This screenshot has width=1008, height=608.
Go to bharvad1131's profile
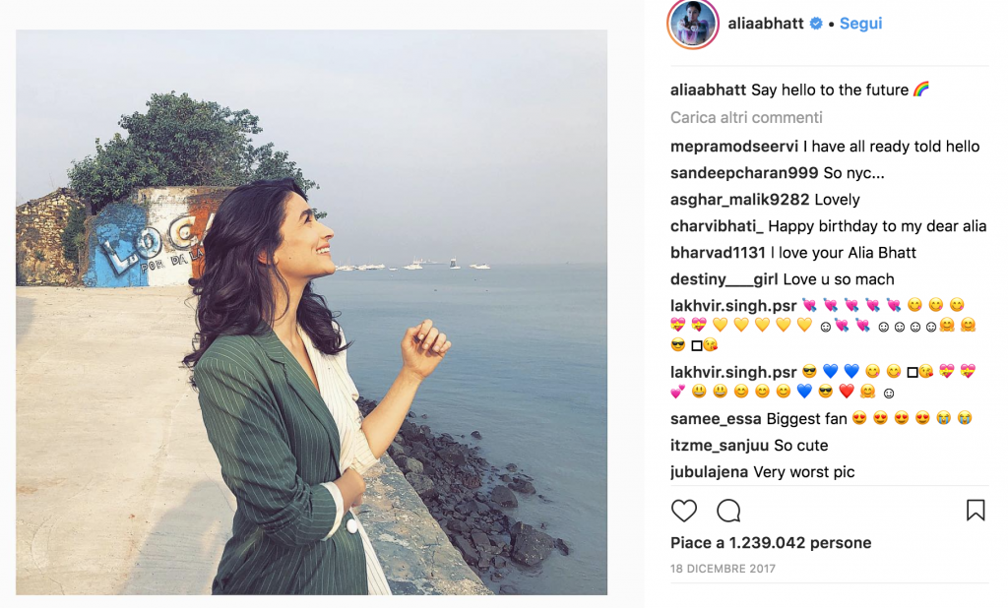718,253
